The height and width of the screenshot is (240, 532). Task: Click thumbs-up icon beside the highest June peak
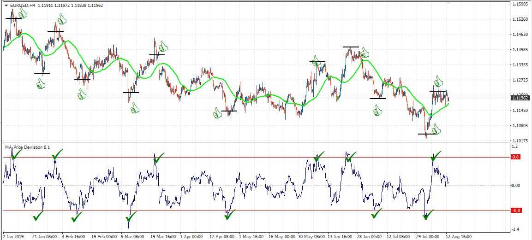click(365, 53)
